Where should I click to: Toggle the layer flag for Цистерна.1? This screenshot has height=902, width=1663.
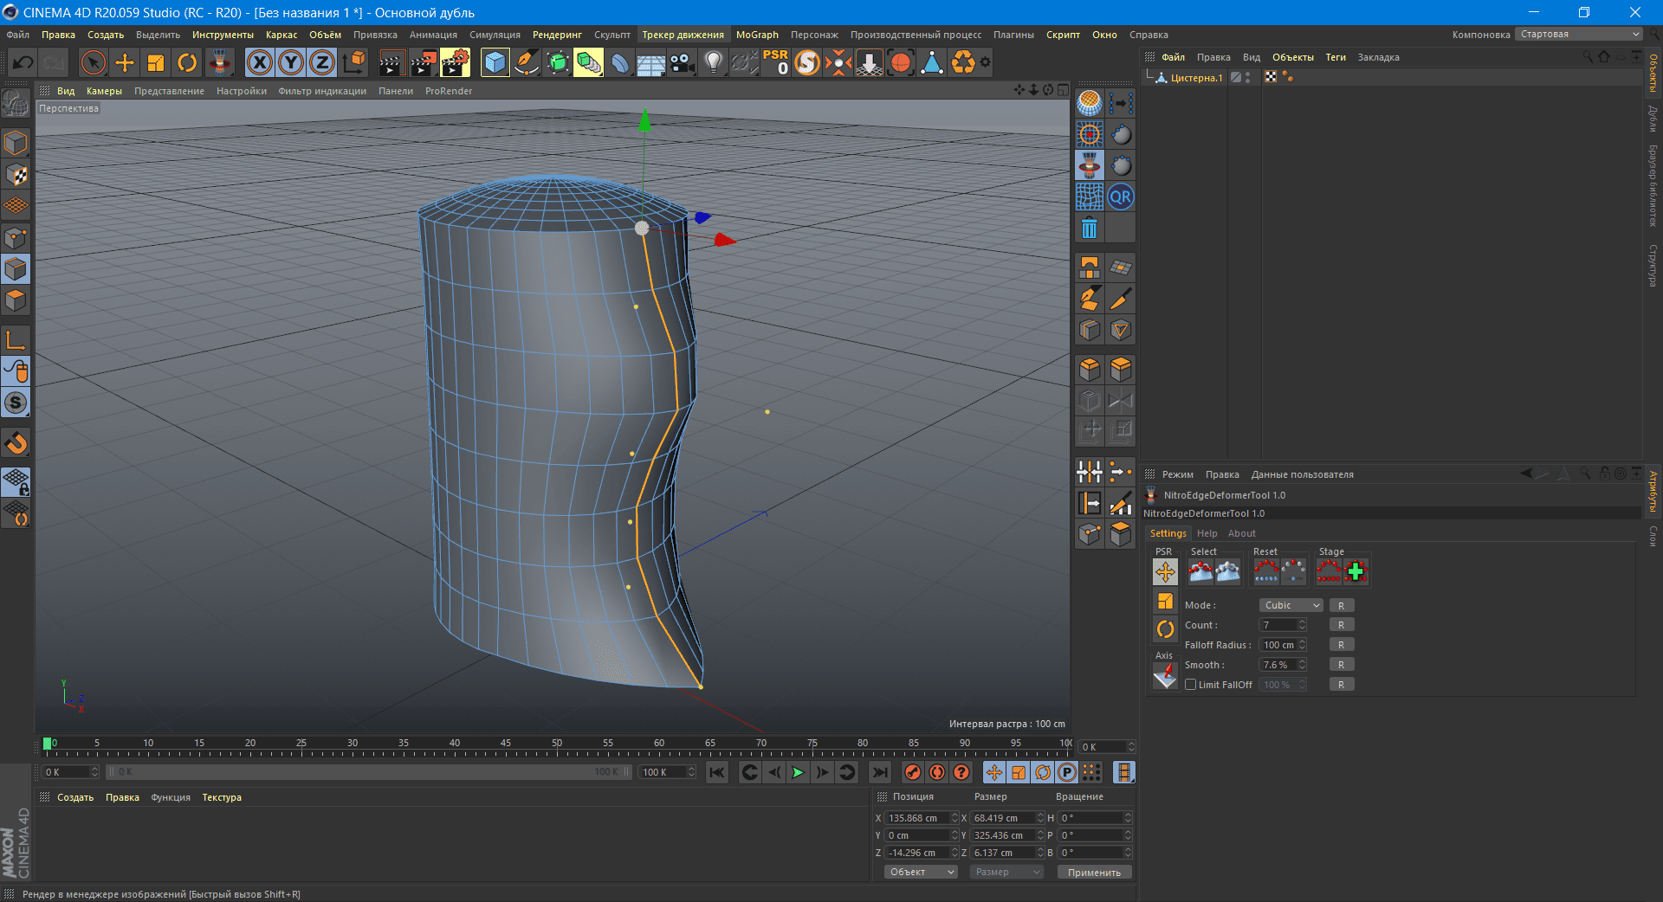point(1236,77)
